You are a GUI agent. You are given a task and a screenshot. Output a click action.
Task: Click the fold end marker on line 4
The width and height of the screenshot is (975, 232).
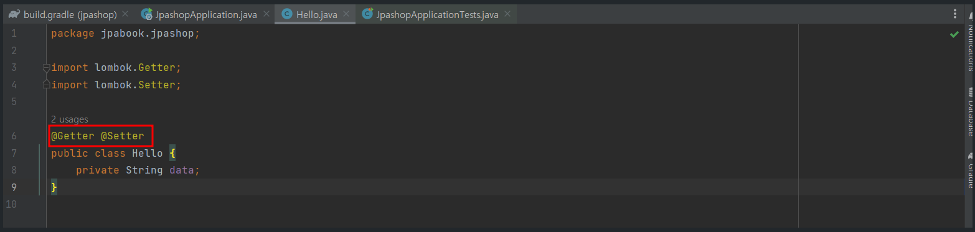(x=46, y=84)
